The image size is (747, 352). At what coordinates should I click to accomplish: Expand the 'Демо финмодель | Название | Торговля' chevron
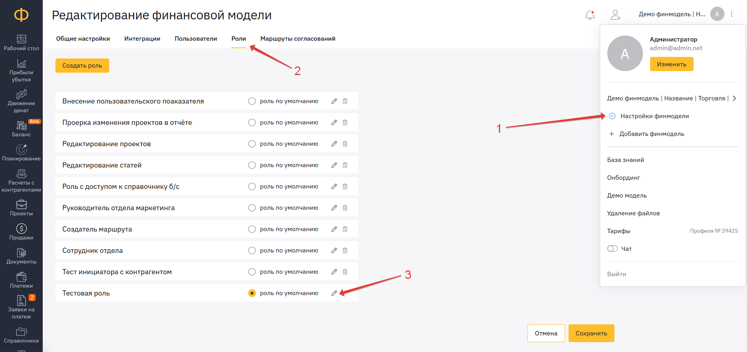pos(734,98)
